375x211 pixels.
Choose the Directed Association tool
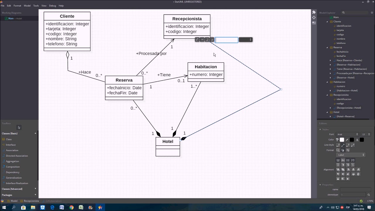pyautogui.click(x=17, y=156)
